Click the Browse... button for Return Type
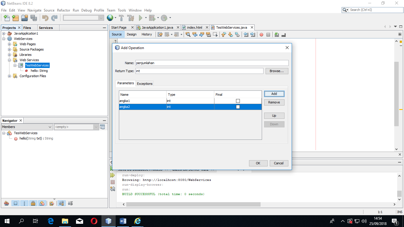Image resolution: width=404 pixels, height=227 pixels. point(277,71)
